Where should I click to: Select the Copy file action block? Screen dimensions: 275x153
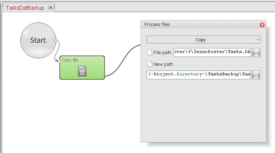coord(82,68)
